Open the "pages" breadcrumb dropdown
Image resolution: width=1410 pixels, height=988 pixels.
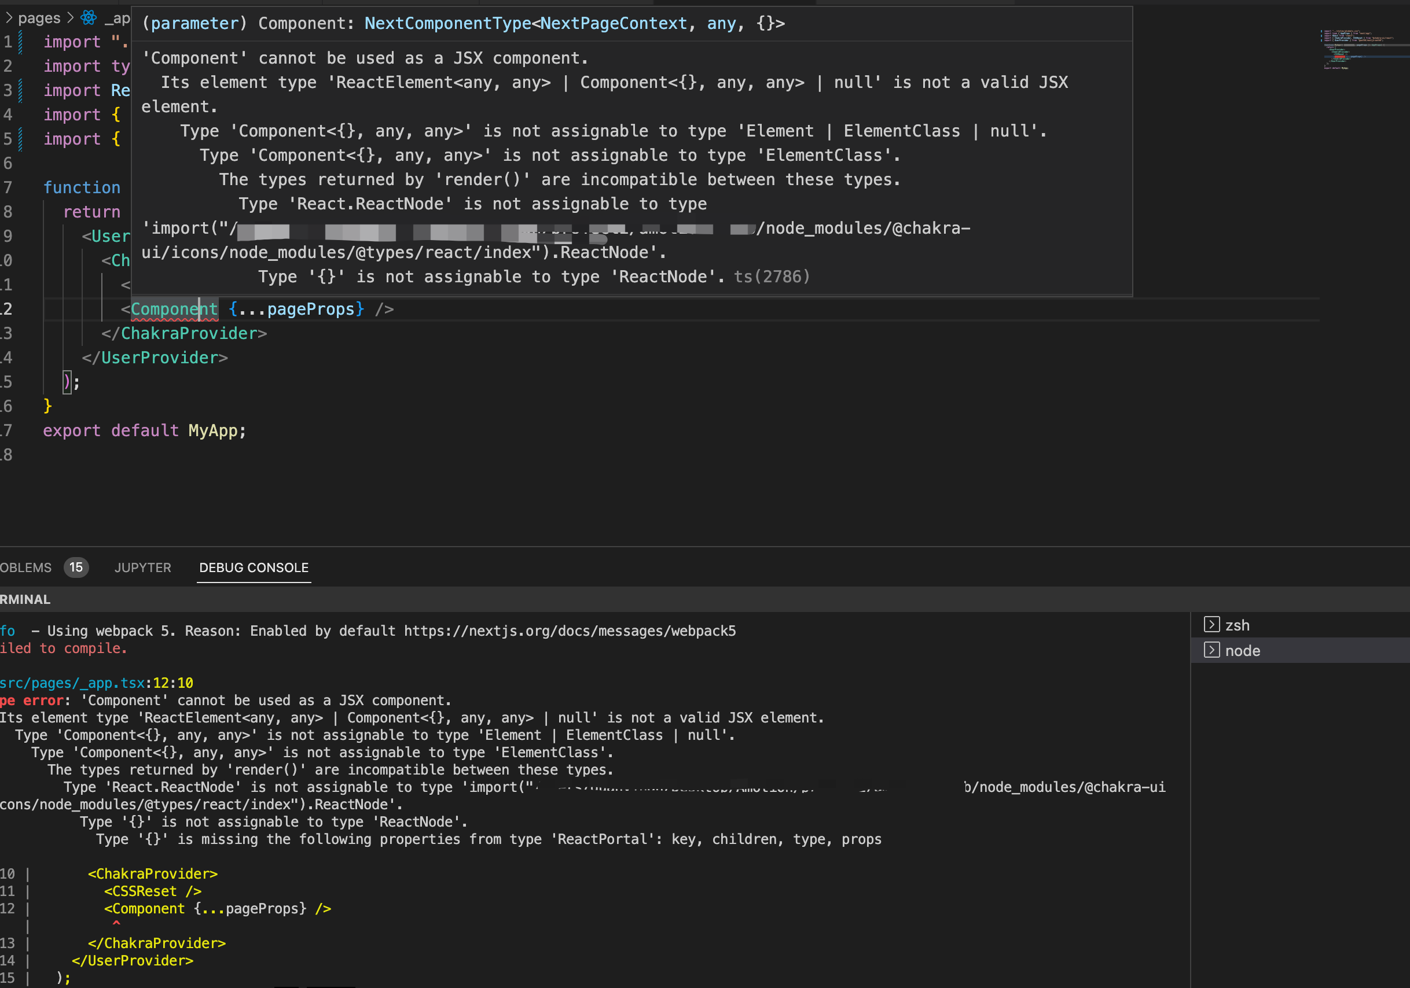(x=38, y=17)
